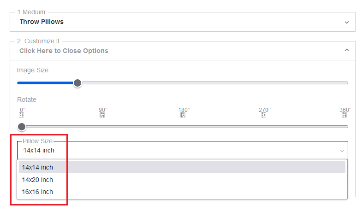Click the Rotate slider track
The image size is (362, 211).
point(184,126)
